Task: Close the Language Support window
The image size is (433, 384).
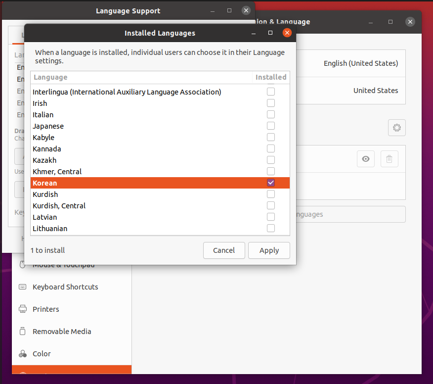Action: point(246,10)
